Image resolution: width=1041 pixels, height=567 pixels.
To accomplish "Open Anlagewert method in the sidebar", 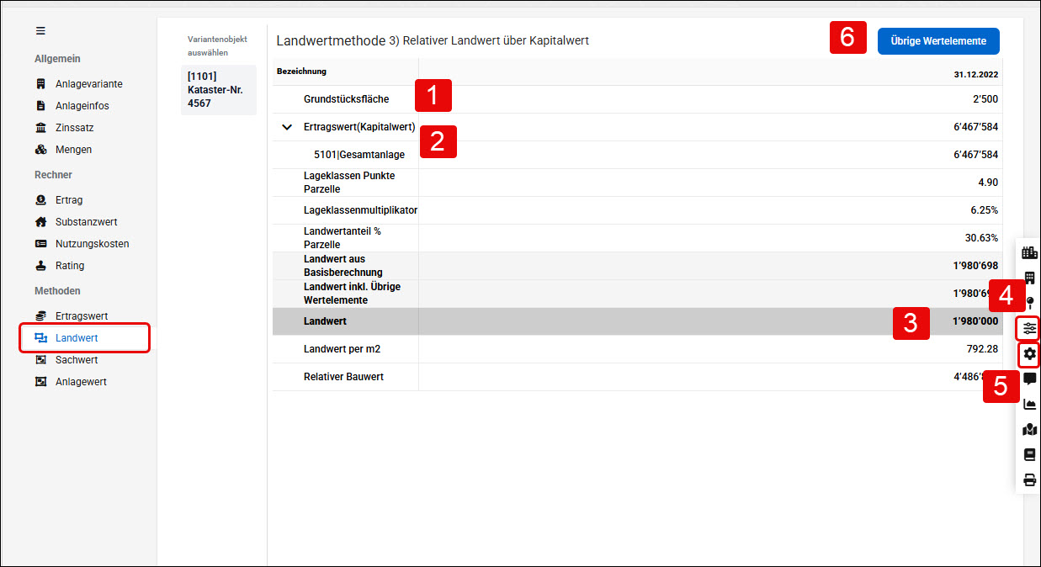I will pyautogui.click(x=81, y=382).
